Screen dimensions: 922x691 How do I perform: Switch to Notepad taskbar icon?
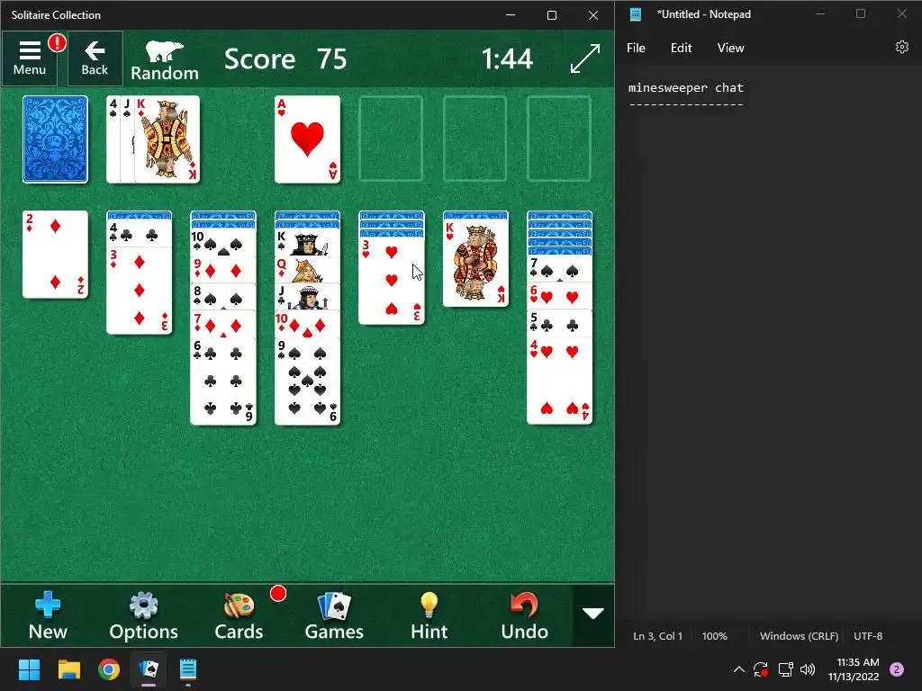[x=188, y=669]
